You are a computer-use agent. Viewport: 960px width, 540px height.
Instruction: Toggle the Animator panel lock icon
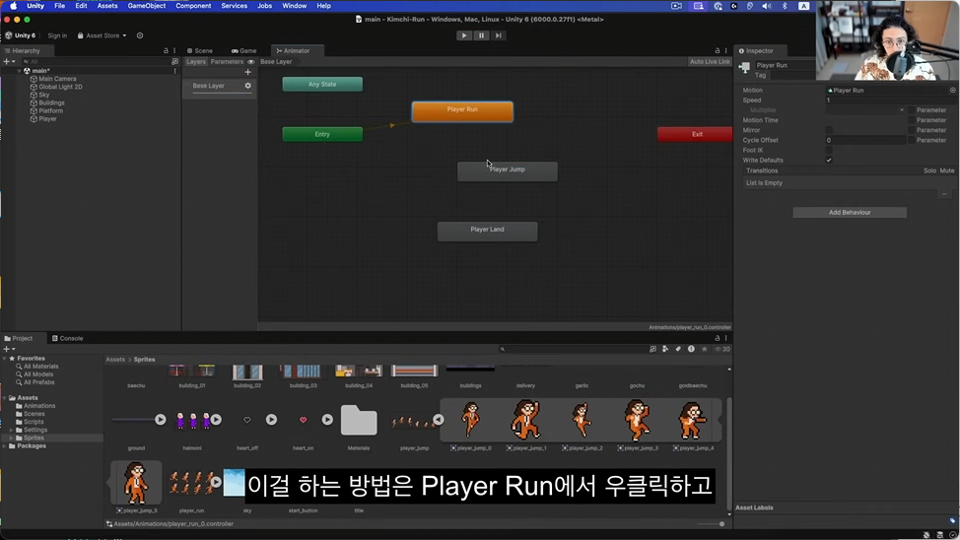pos(718,51)
